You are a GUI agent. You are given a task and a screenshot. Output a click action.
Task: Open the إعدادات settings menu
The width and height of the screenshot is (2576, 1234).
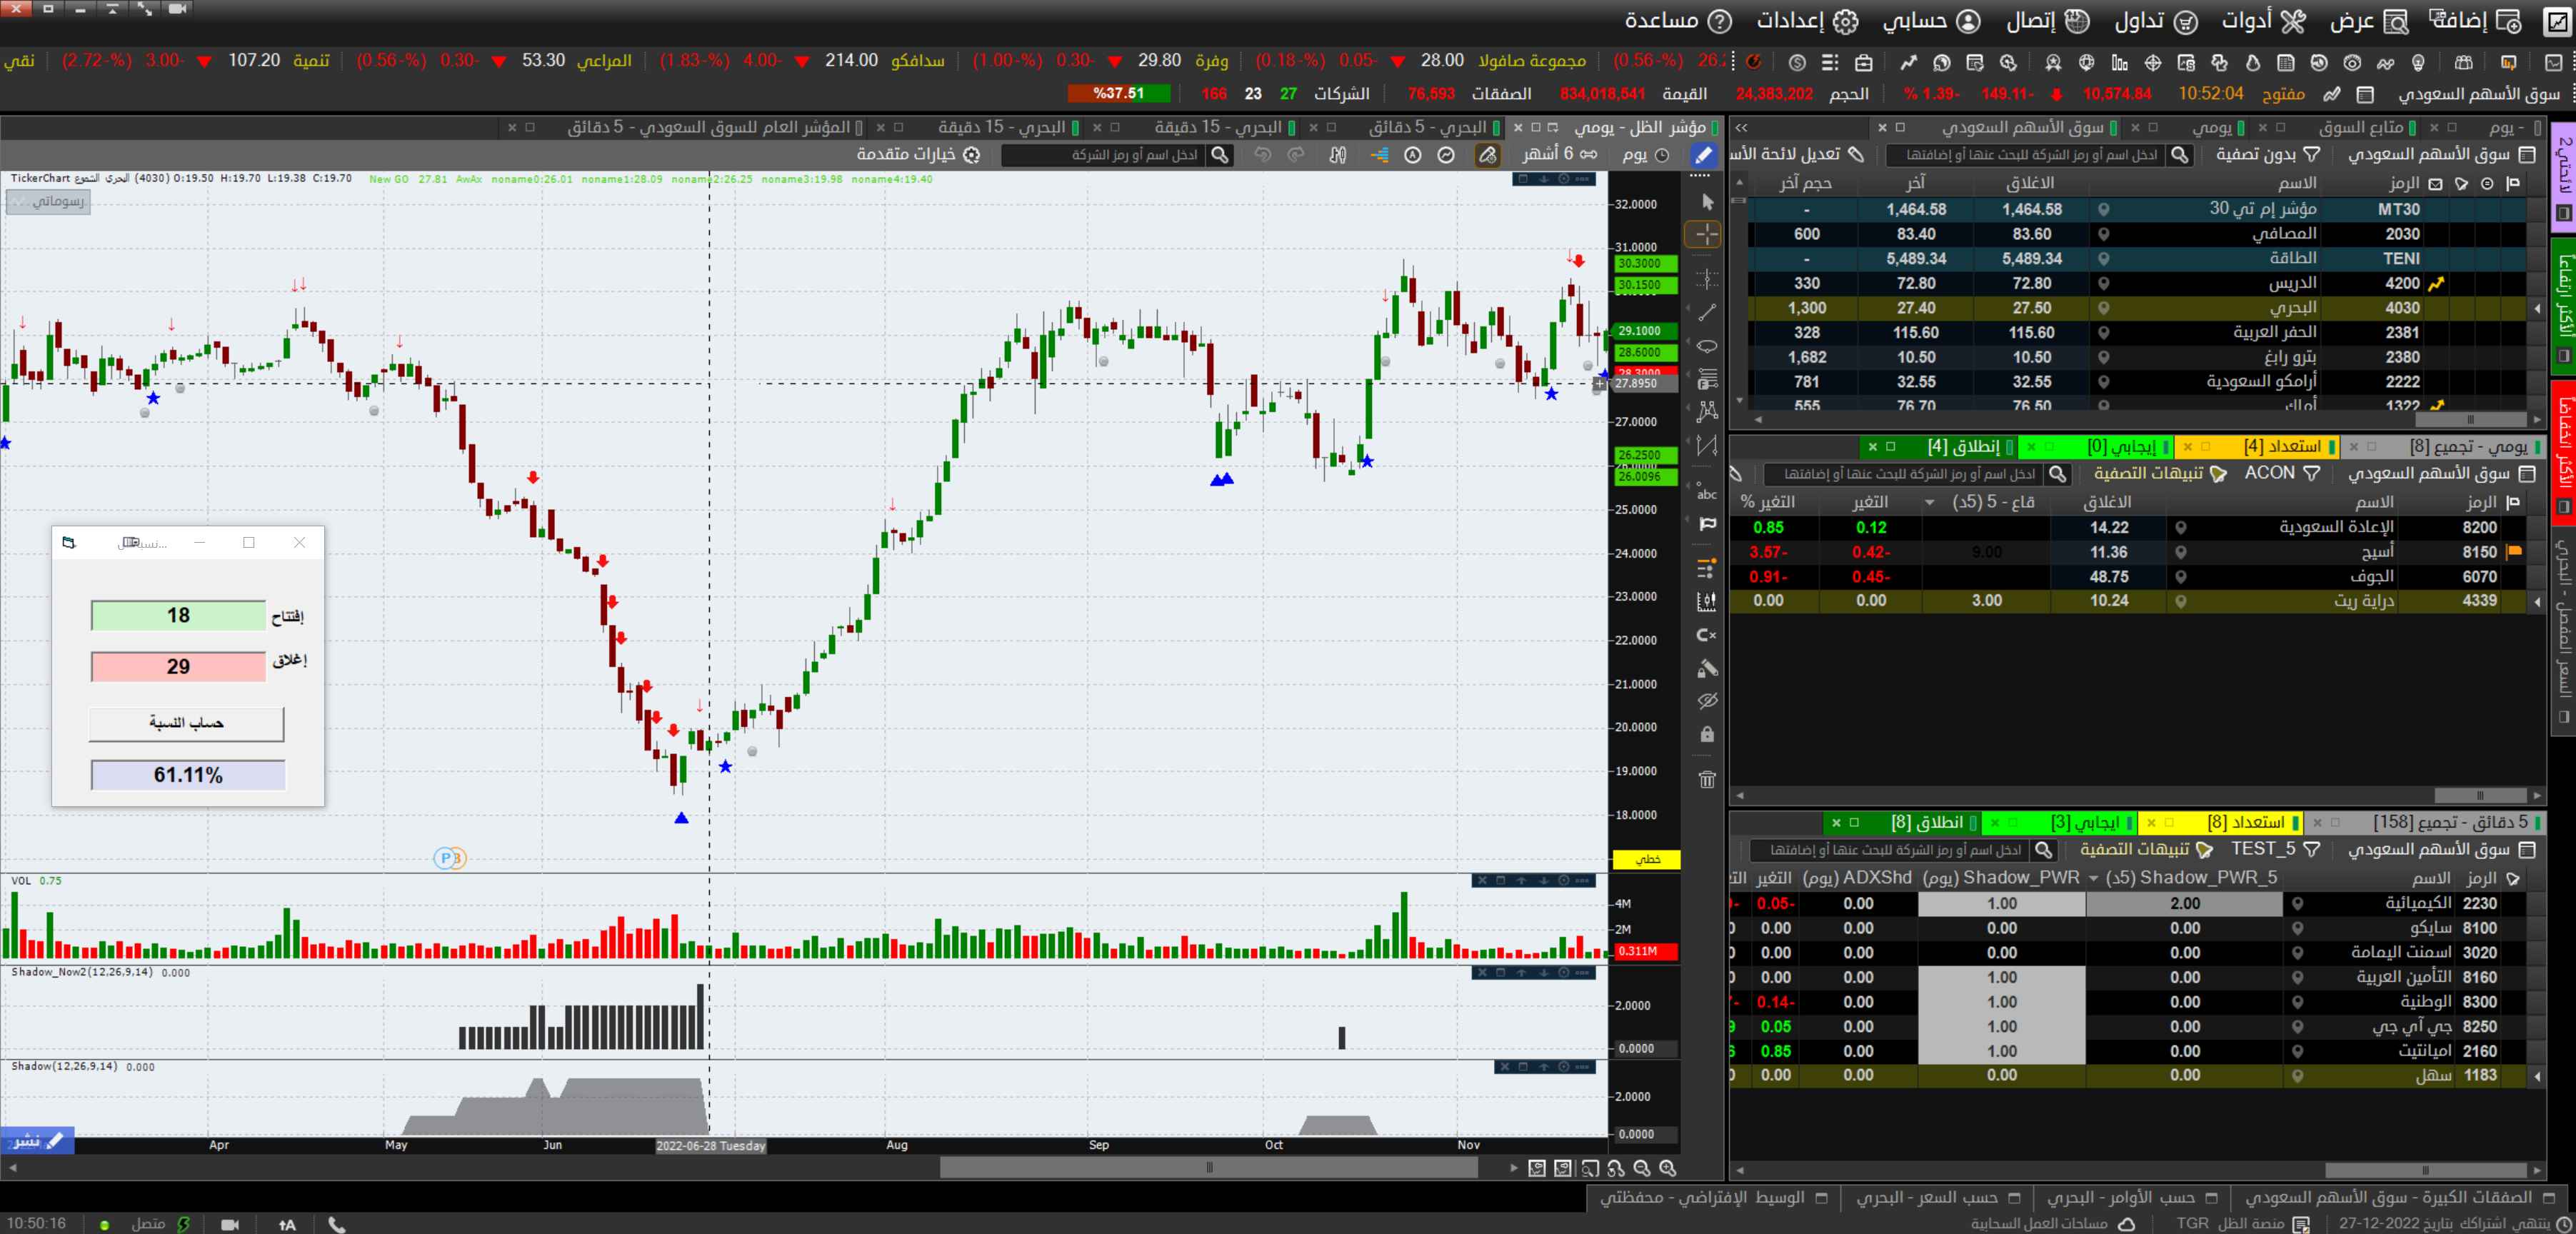tap(1807, 21)
